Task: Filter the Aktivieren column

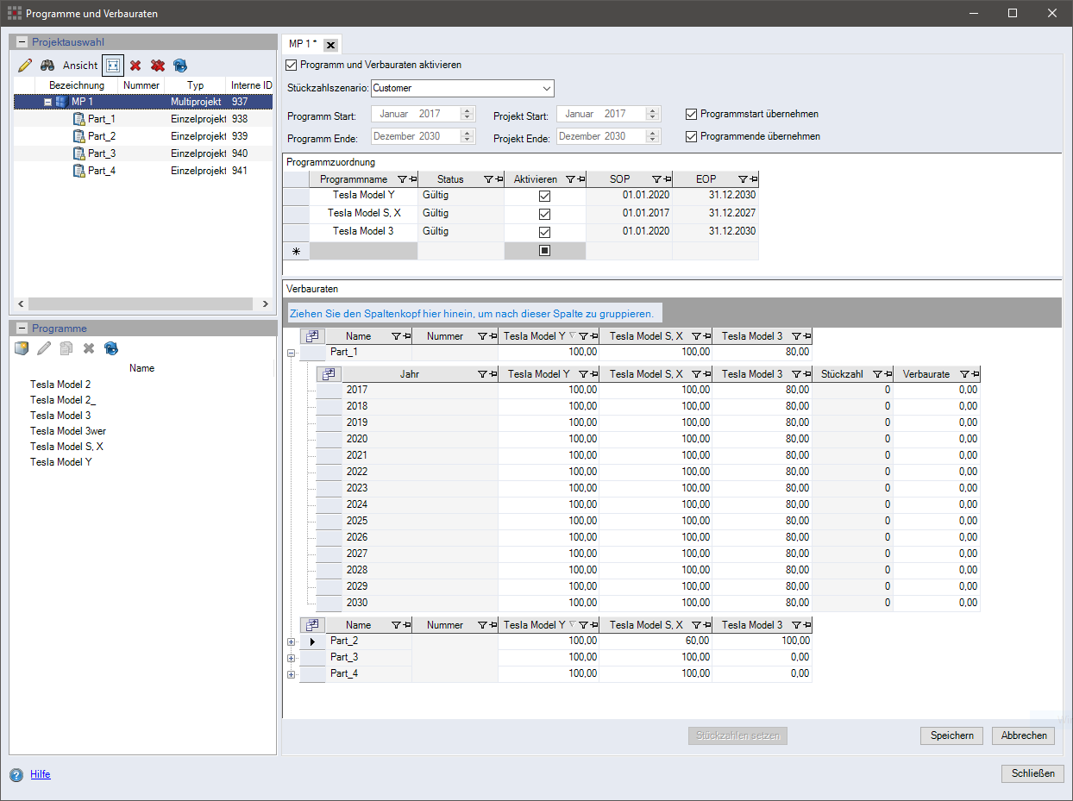Action: tap(570, 179)
